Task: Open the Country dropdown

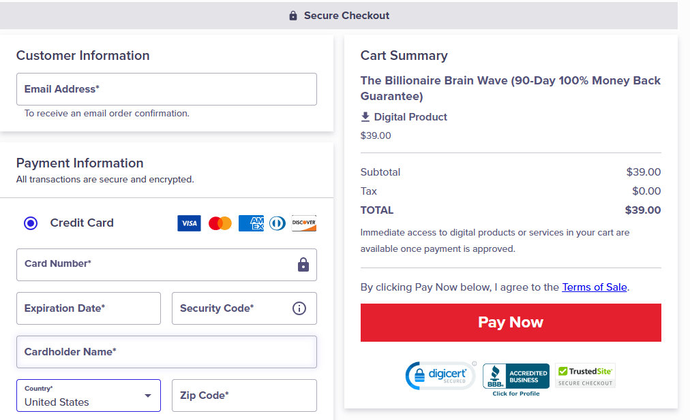Action: coord(88,395)
